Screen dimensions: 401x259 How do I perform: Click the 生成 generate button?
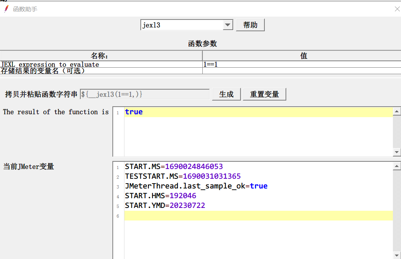226,94
